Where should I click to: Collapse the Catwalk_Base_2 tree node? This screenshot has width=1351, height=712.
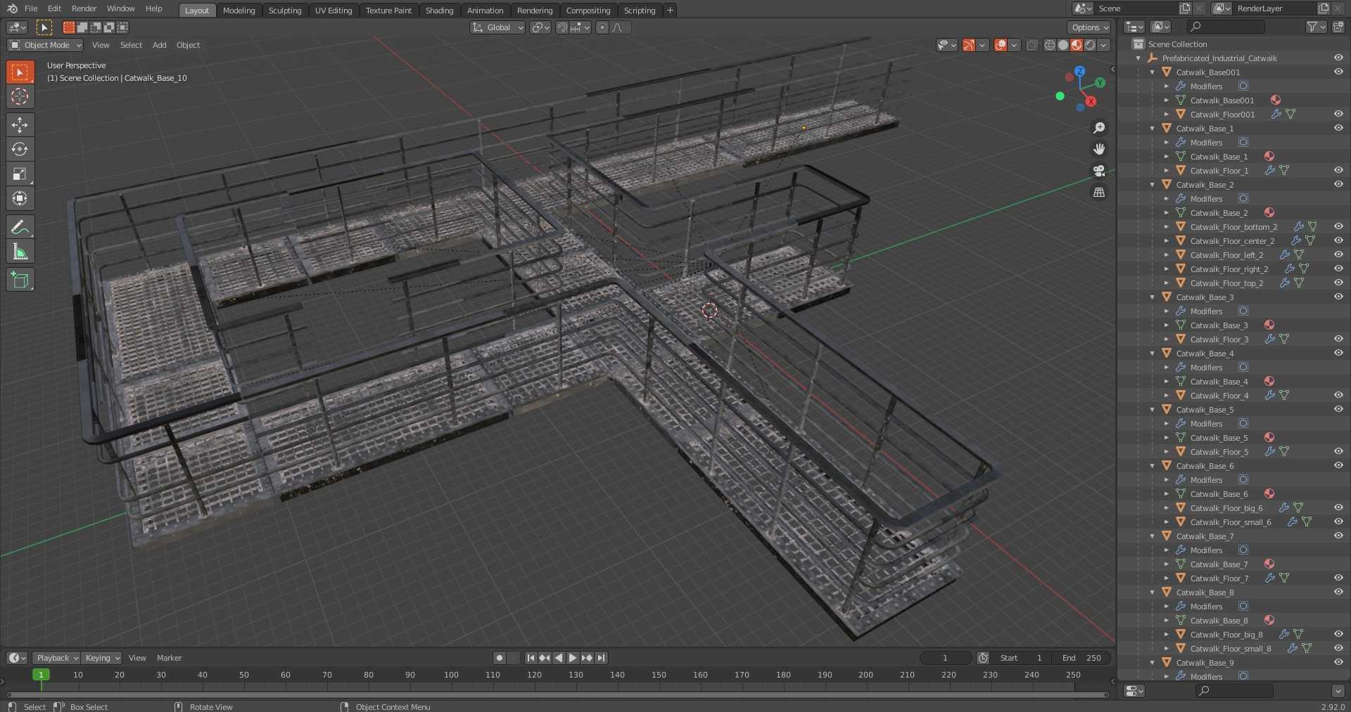(1153, 185)
